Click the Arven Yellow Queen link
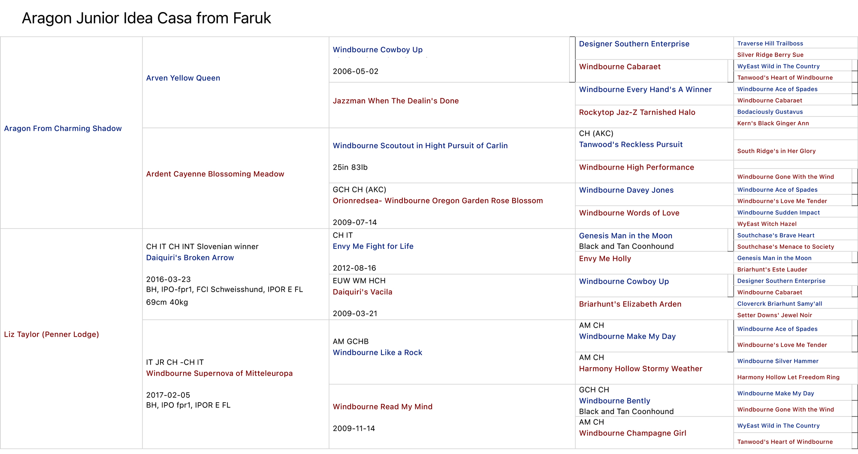858x454 pixels. point(183,78)
